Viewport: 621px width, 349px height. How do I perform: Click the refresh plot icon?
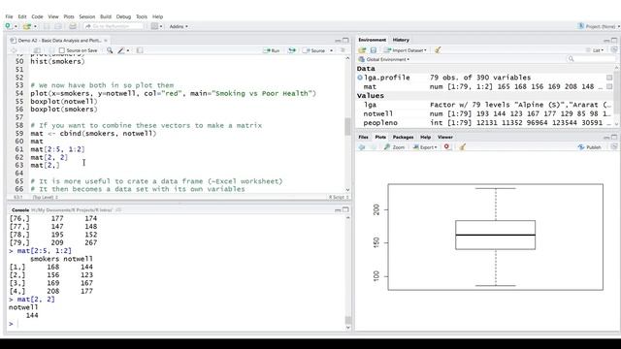tap(613, 146)
